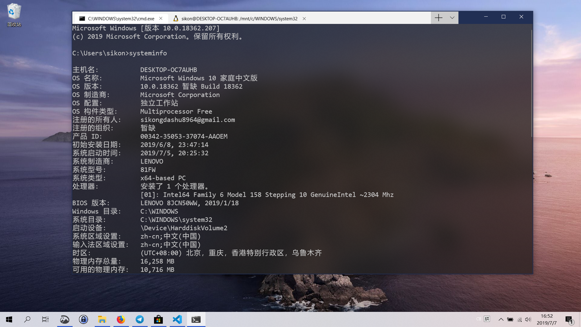Open Telegram from the taskbar
Screen dimensions: 581x327
pyautogui.click(x=140, y=319)
